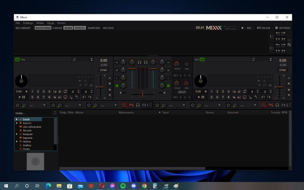This screenshot has width=304, height=190.
Task: Toggle FX1 assignment on right deck
Action: coord(197,59)
